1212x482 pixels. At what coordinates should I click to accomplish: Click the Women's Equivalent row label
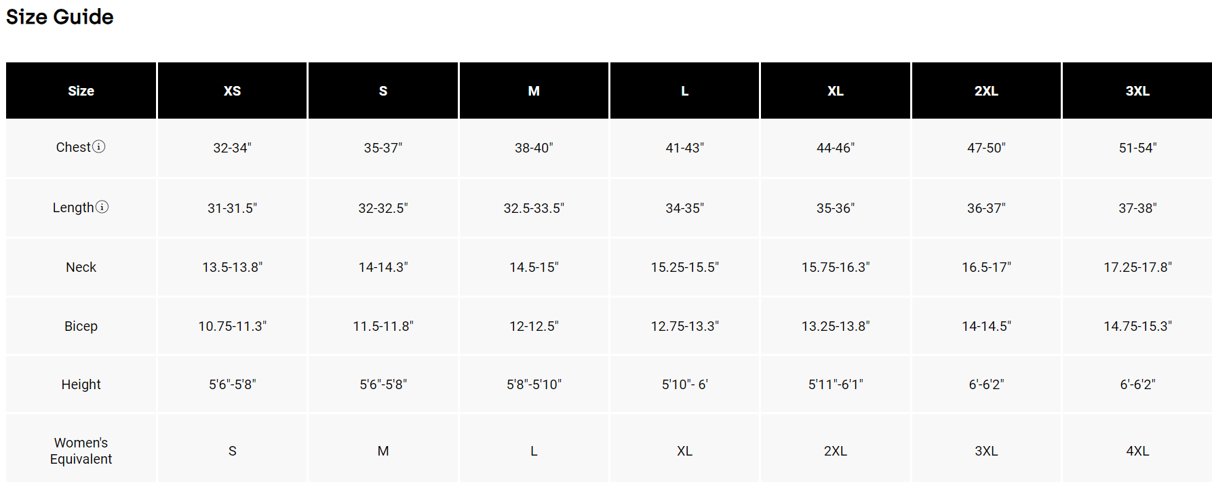pos(81,451)
